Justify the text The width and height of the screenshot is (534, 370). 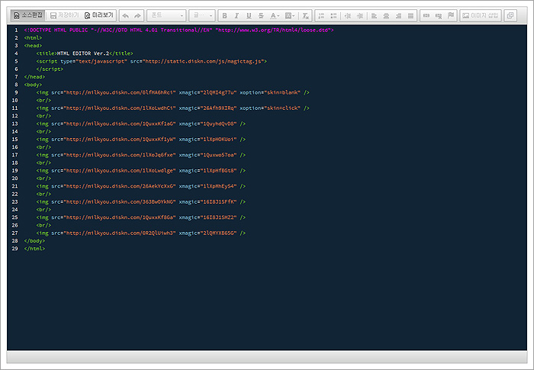(x=410, y=16)
